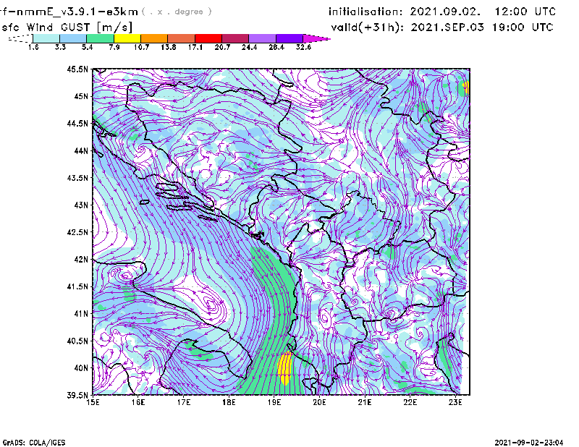Image resolution: width=579 pixels, height=447 pixels.
Task: Click the 18E longitude label
Action: [229, 402]
